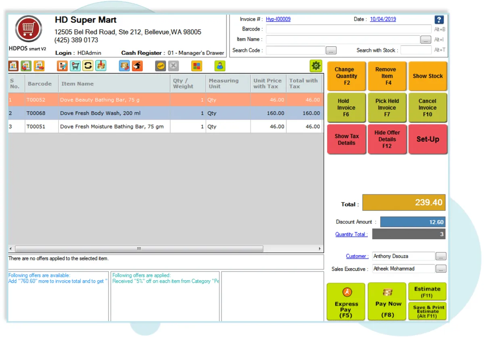Click Remove Item F4 button
484x337 pixels.
(x=387, y=76)
